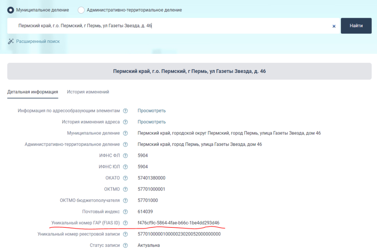Image resolution: width=377 pixels, height=251 pixels.
Task: Click Просмотреть for История изменения адреса
Action: pyautogui.click(x=152, y=122)
